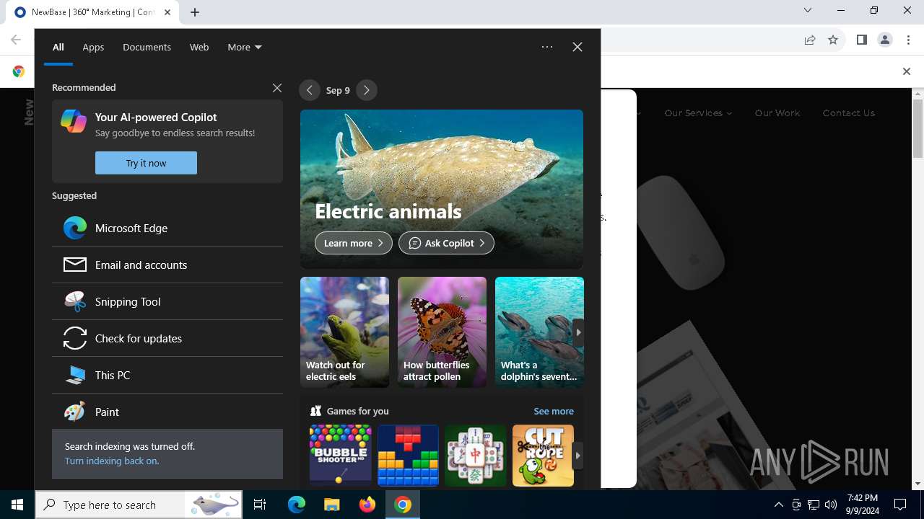The image size is (924, 519).
Task: Open This PC from suggested list
Action: click(167, 375)
